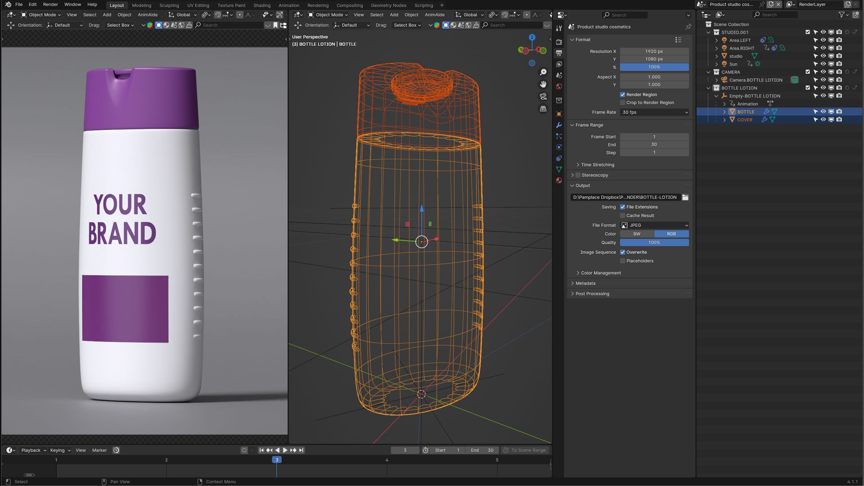Uncheck the Render Region checkbox

[x=622, y=94]
